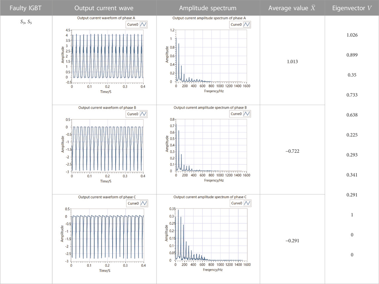Select the phase C average value −0.291
Image resolution: width=379 pixels, height=284 pixels.
pos(293,241)
